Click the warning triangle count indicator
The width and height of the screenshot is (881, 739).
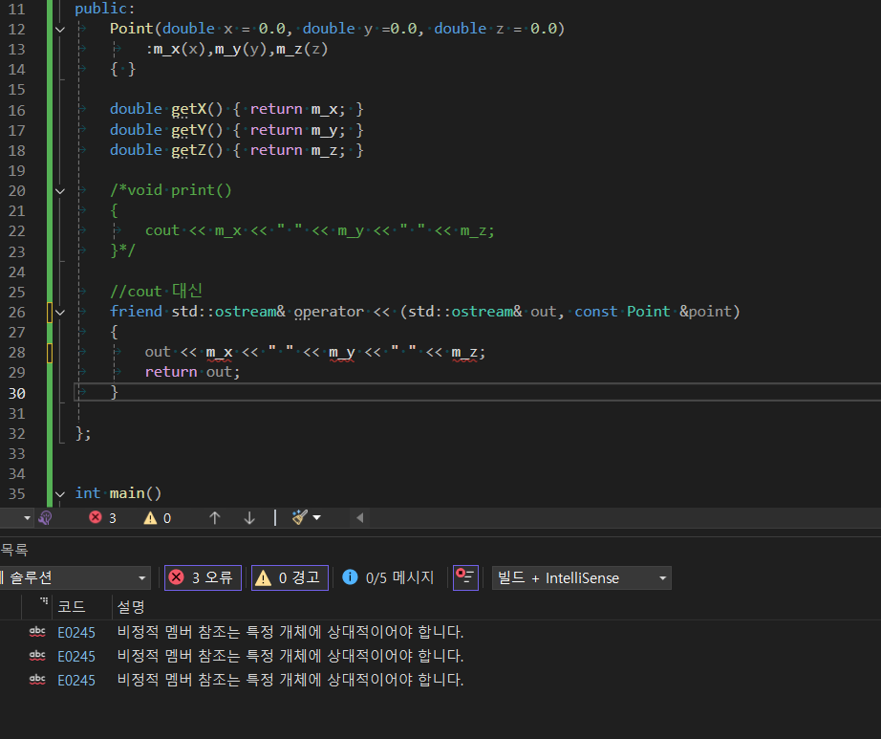(x=150, y=517)
